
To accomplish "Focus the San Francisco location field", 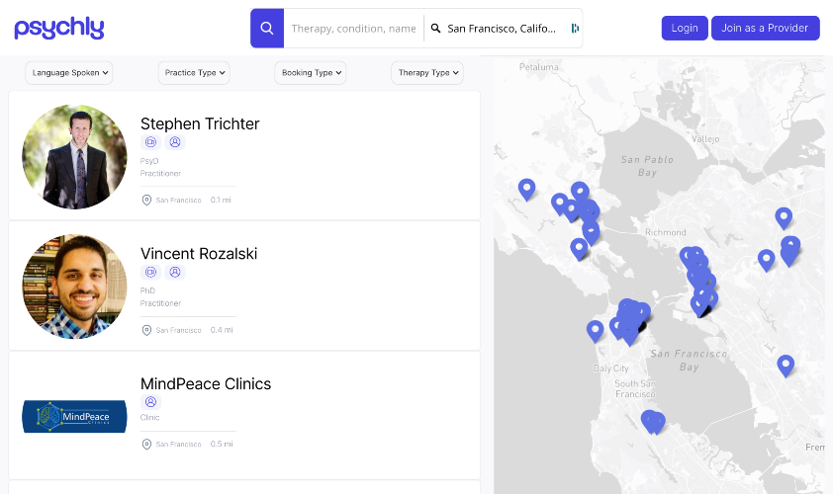I will pos(502,28).
